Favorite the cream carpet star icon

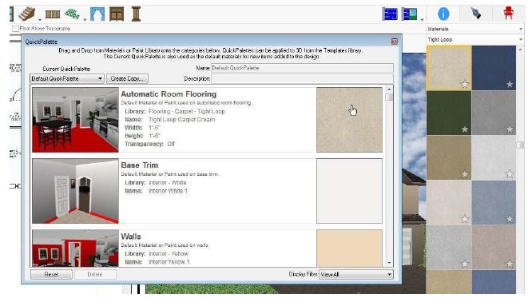(x=465, y=84)
